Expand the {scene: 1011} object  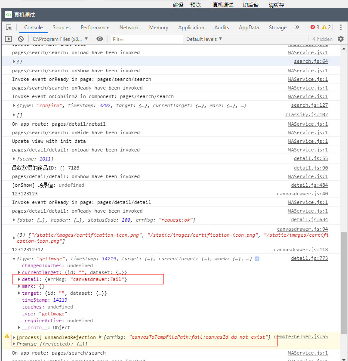pos(14,159)
